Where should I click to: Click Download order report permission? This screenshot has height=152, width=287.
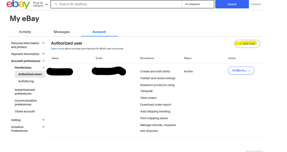(156, 105)
